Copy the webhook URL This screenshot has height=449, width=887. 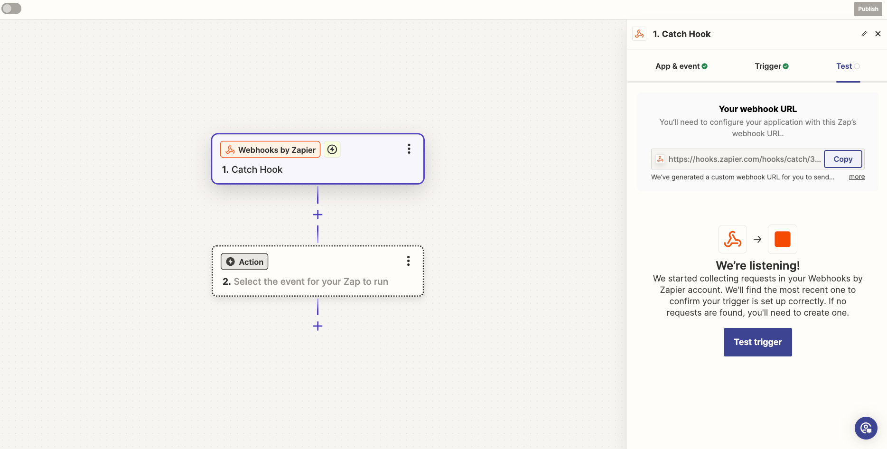click(x=842, y=159)
